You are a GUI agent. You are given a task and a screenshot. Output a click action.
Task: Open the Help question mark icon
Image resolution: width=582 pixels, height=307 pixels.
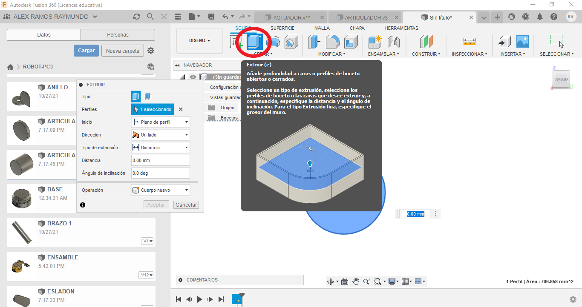click(x=554, y=17)
